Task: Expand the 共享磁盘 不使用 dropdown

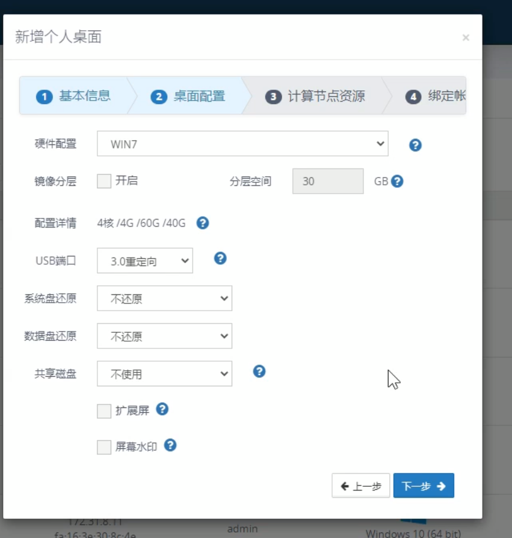Action: pyautogui.click(x=164, y=374)
